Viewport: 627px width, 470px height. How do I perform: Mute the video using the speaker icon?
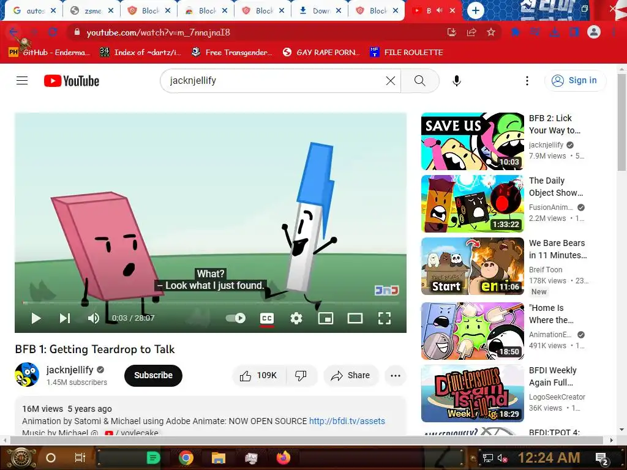(x=94, y=318)
